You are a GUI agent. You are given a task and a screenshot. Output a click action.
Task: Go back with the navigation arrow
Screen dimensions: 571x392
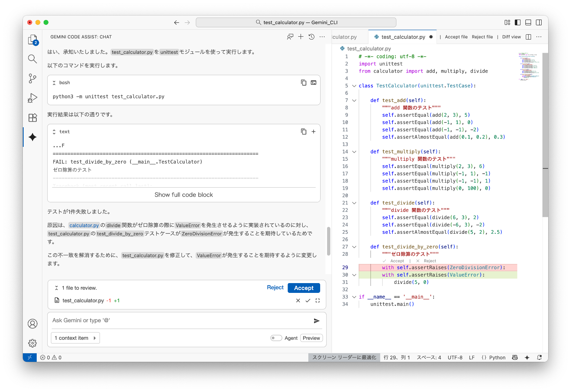click(x=177, y=22)
